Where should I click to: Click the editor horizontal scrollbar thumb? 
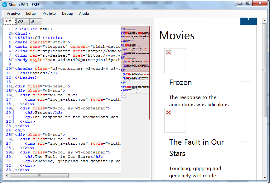tap(39, 176)
